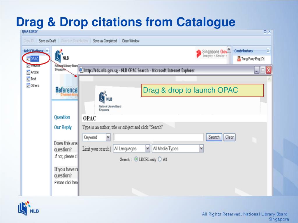Maximize the Q&A Editor window
This screenshot has width=298, height=223.
tap(265, 31)
